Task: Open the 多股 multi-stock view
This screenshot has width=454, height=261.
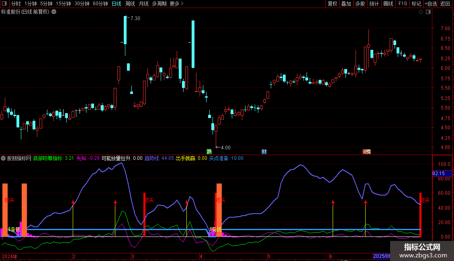Action: click(x=360, y=4)
